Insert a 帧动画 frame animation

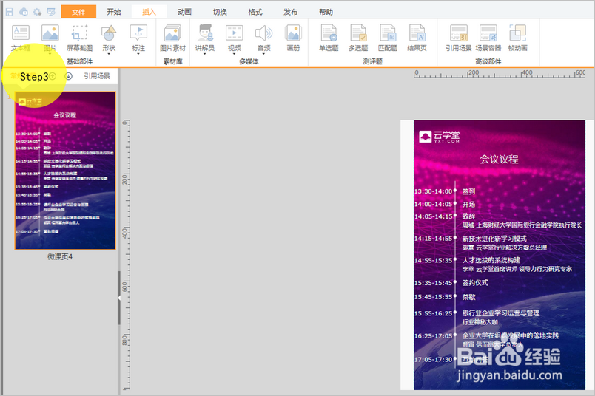click(x=518, y=38)
